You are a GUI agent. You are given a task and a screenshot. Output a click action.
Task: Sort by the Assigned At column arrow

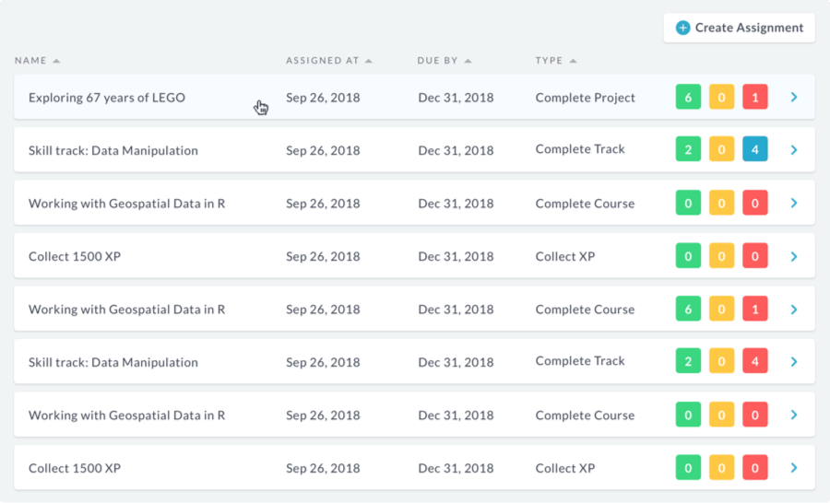tap(368, 61)
